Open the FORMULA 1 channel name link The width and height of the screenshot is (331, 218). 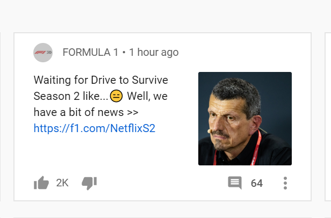(x=90, y=53)
